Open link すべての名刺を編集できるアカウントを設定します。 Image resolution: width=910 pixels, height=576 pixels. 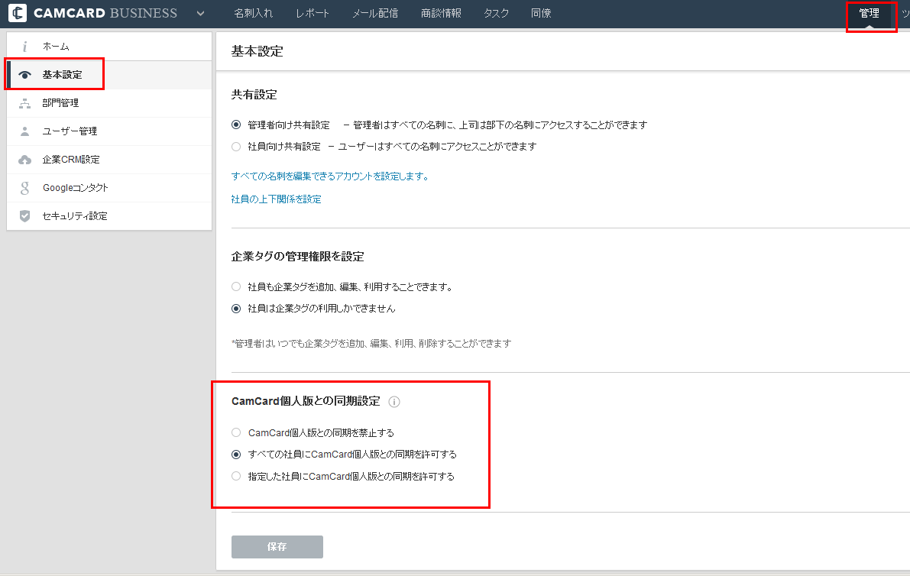pyautogui.click(x=330, y=176)
